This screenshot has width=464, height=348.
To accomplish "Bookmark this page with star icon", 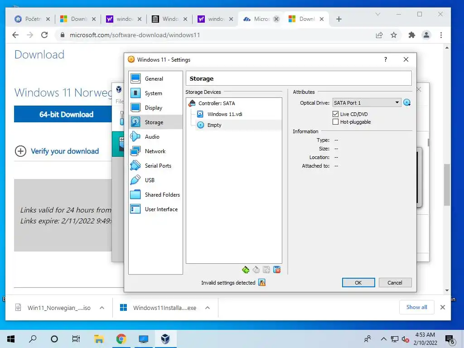I will (394, 35).
